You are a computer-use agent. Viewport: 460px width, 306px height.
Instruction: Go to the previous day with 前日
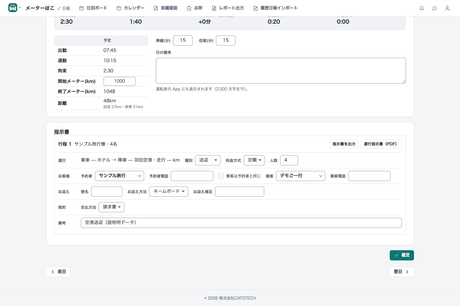pyautogui.click(x=58, y=272)
